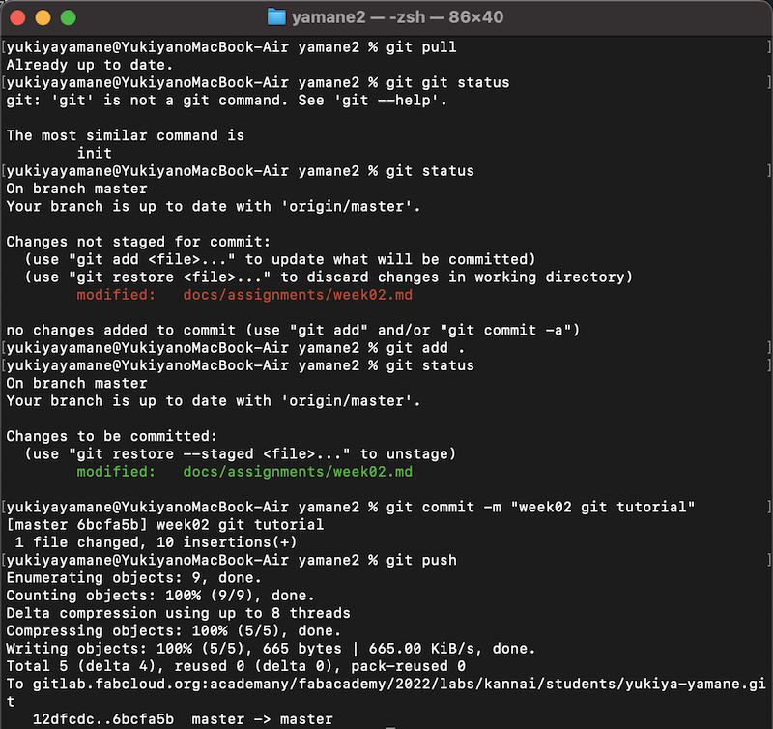Click 'Enumerating objects: 9, done.' line
The width and height of the screenshot is (773, 729).
coord(133,578)
